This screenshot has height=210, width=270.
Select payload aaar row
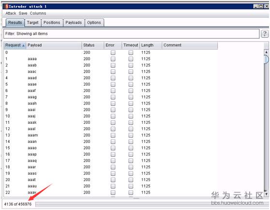[x=110, y=167]
